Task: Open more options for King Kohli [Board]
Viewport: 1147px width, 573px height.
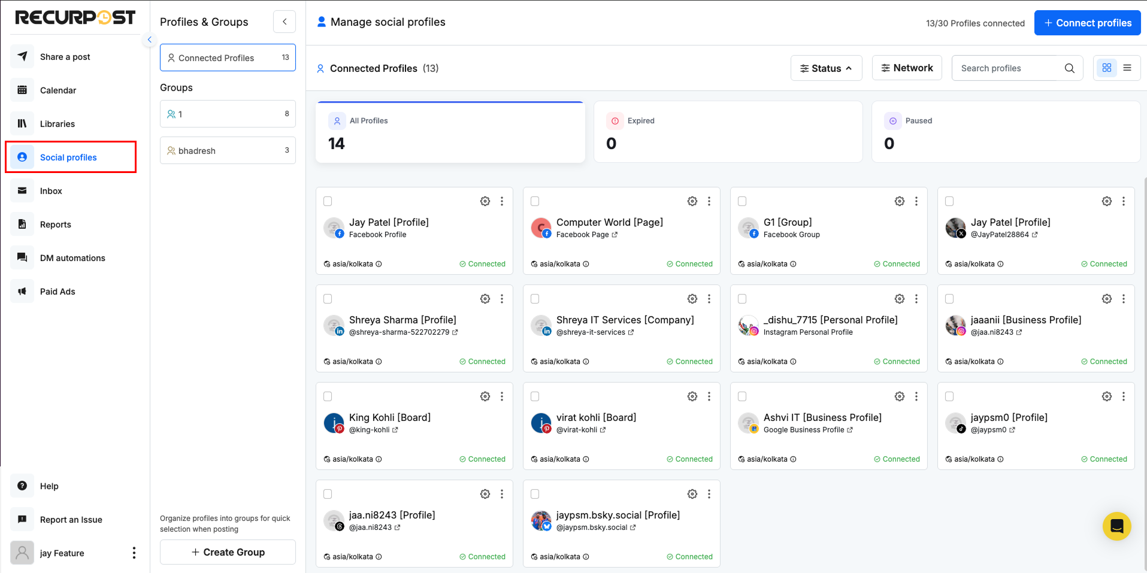Action: pos(502,396)
